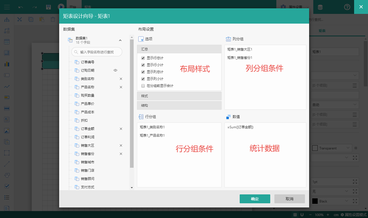Toggle eye icon beside 订购日期

coord(115,70)
